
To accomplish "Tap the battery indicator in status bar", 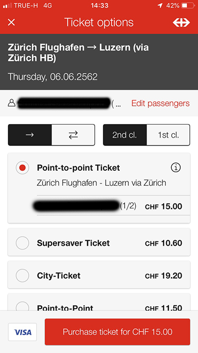I will point(188,5).
